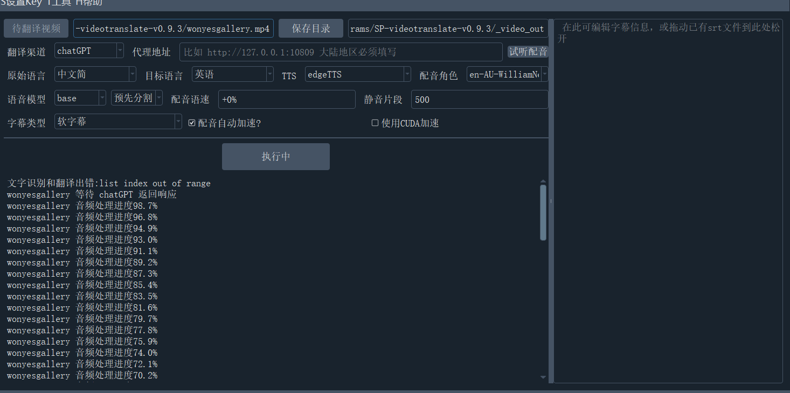Click the 静音片段 field showing 500
790x393 pixels.
[479, 99]
